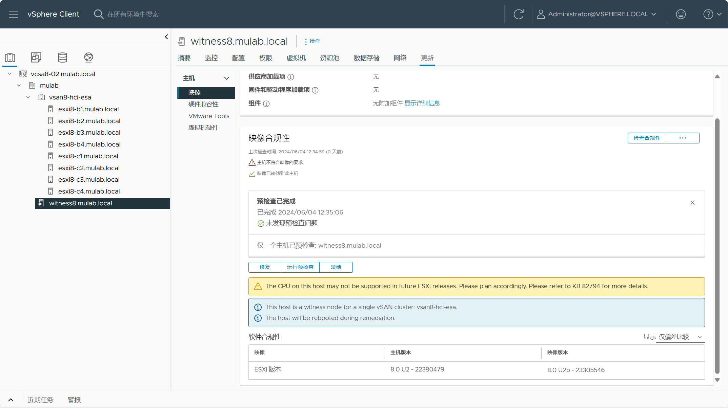Open the 资源池 tab
This screenshot has height=408, width=728.
click(x=329, y=58)
